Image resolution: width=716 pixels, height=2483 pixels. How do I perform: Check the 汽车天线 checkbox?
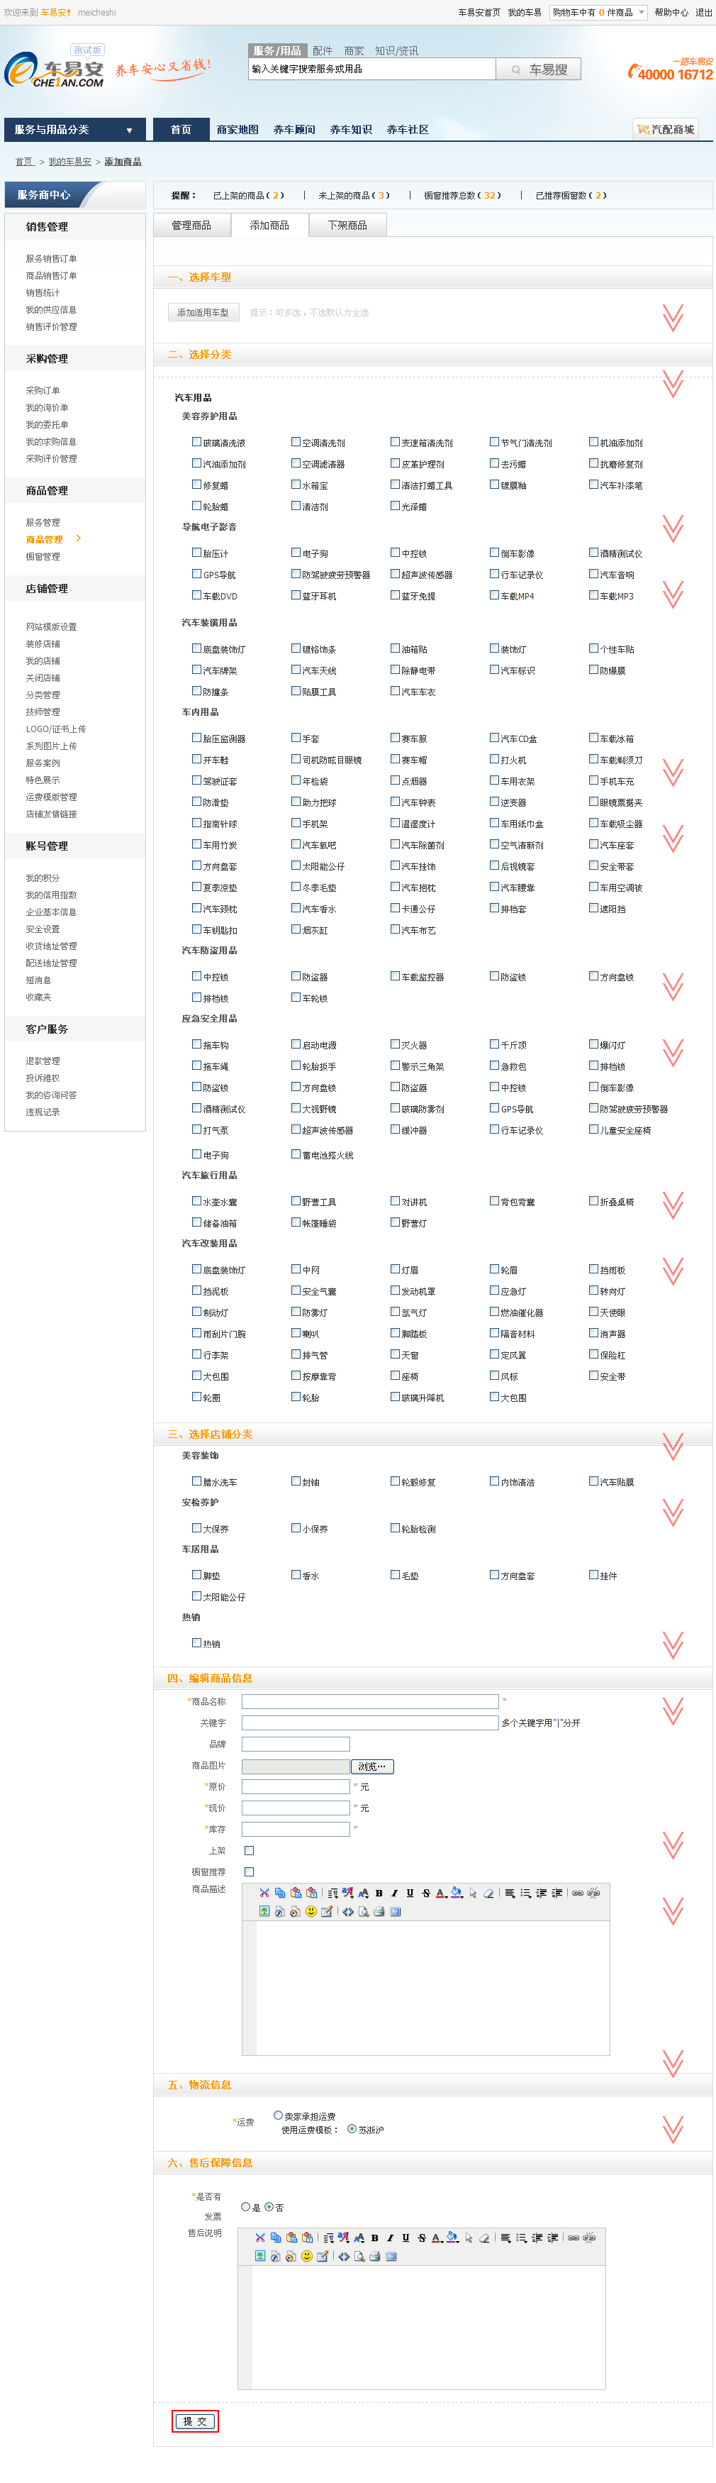296,669
